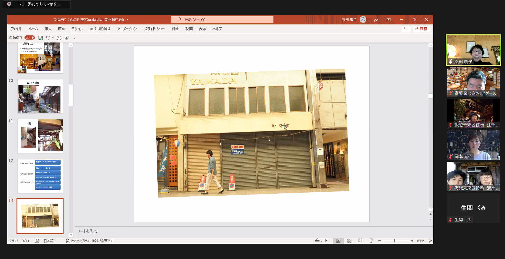Switch to the ホーム ribbon tab

coord(33,29)
